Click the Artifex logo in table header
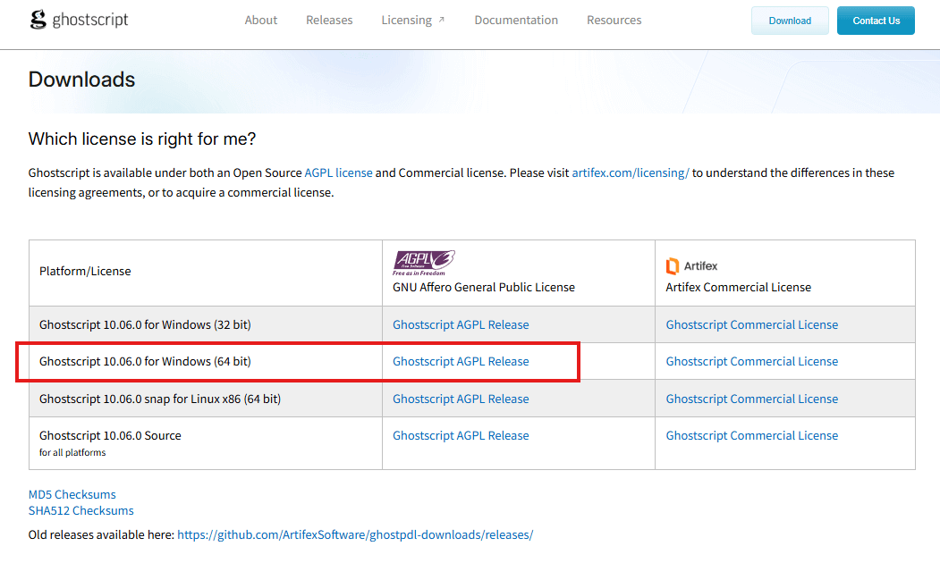 691,266
